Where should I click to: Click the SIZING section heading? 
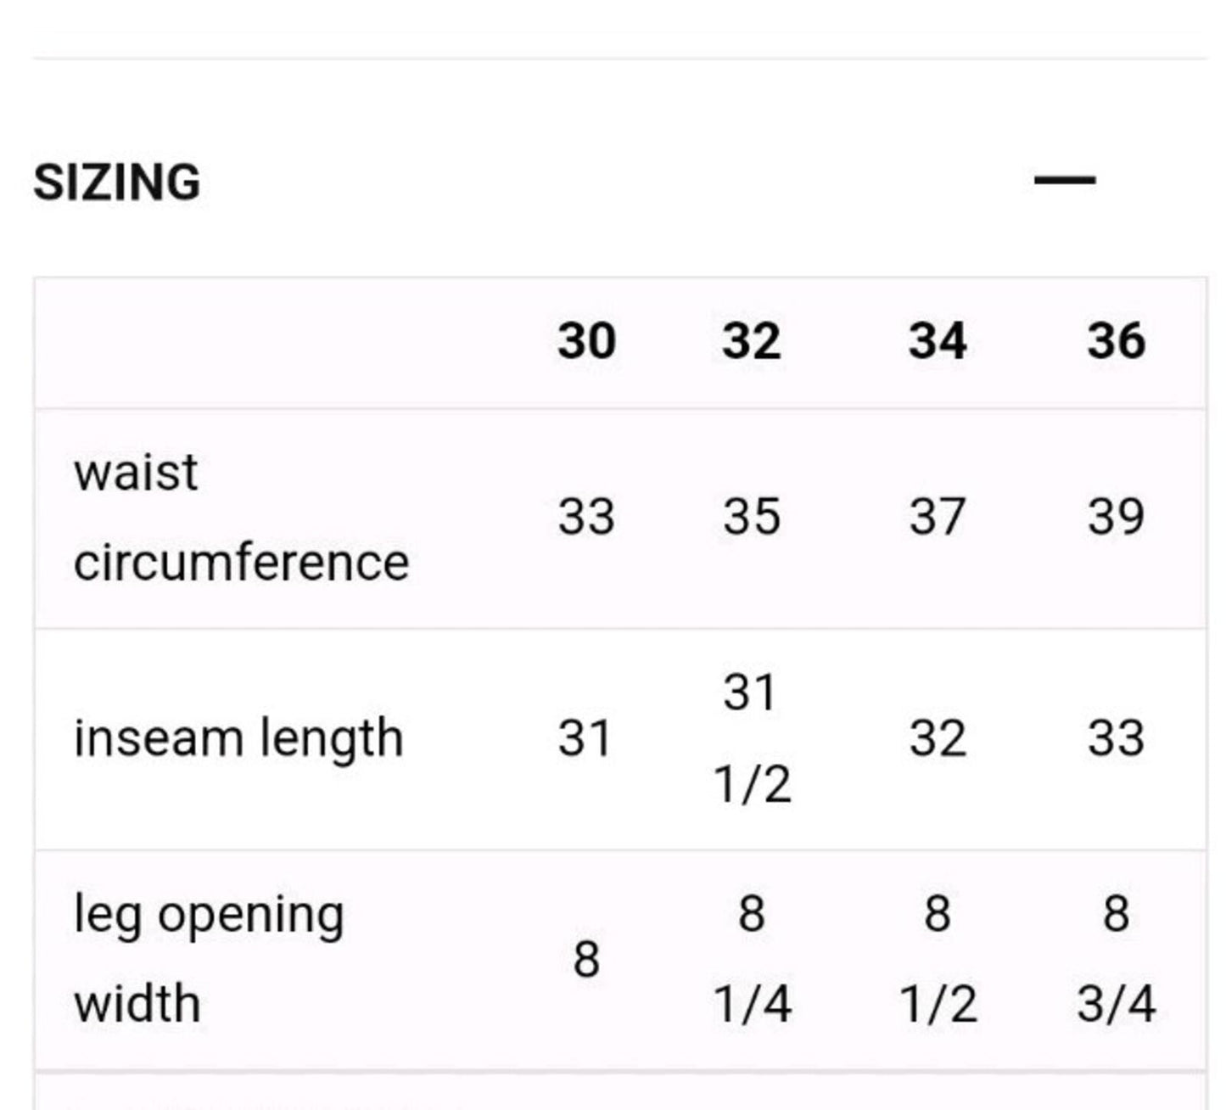117,182
